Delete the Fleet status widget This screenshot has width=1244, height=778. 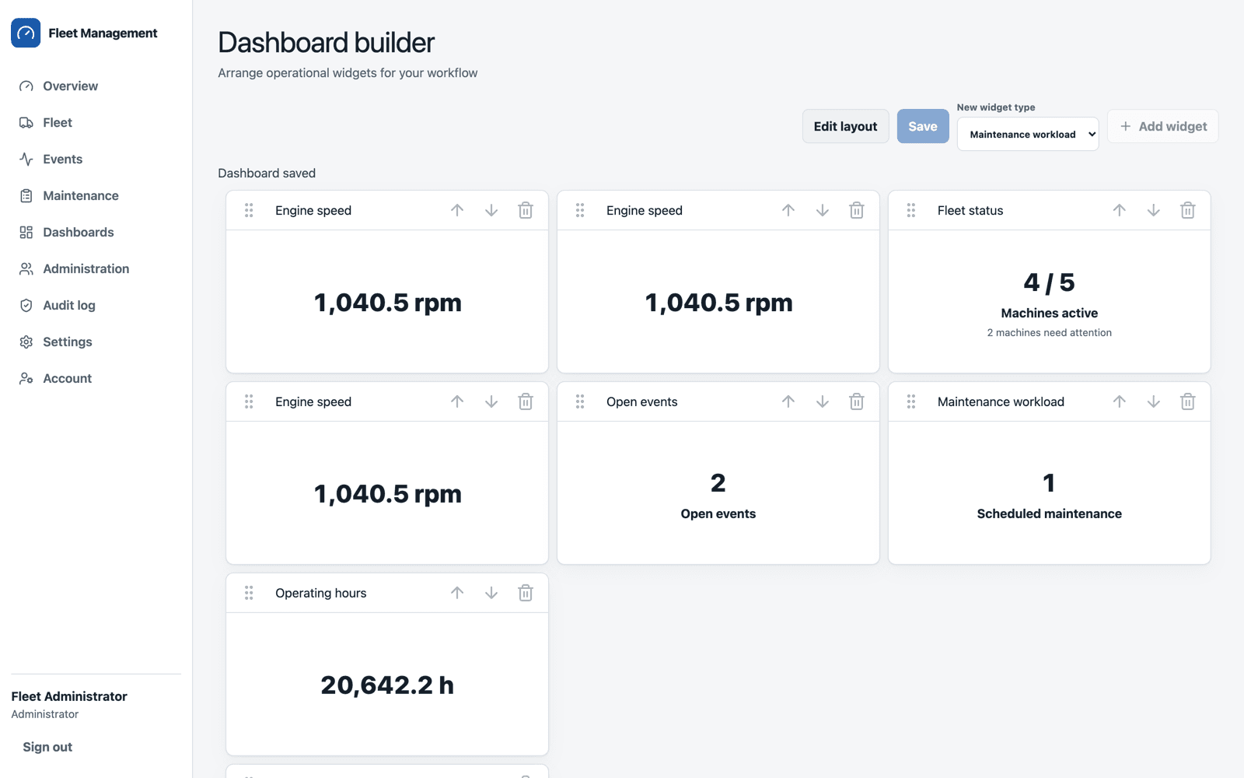(1188, 211)
